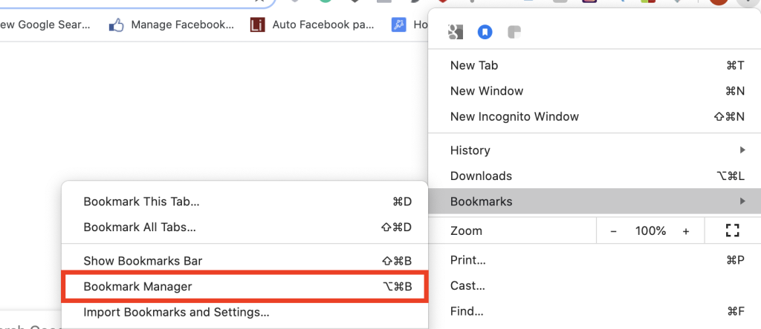Increase zoom with the plus button
The width and height of the screenshot is (761, 329).
686,231
